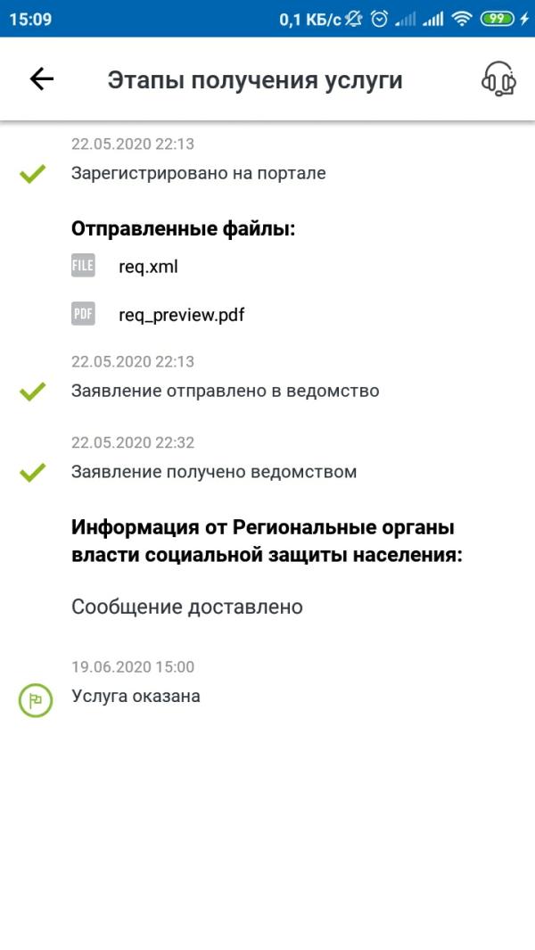Viewport: 535px width, 950px height.
Task: Tap checkmark next to 'Зарегистрировано на портале'
Action: (32, 174)
